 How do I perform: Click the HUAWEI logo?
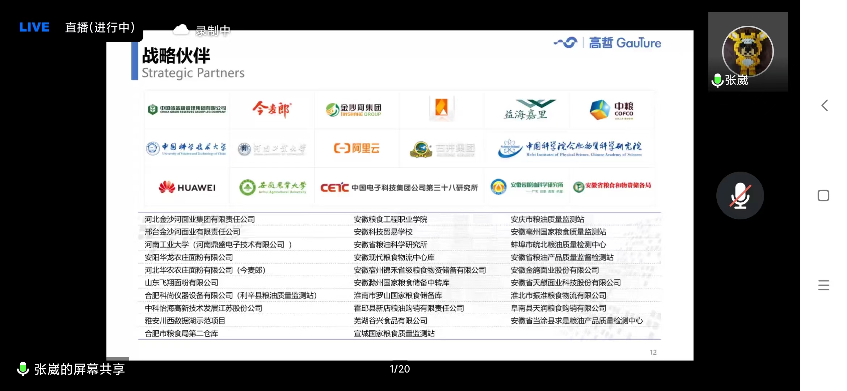pyautogui.click(x=187, y=187)
